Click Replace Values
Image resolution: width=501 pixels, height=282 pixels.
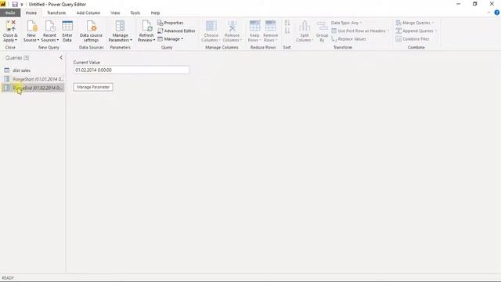click(348, 39)
